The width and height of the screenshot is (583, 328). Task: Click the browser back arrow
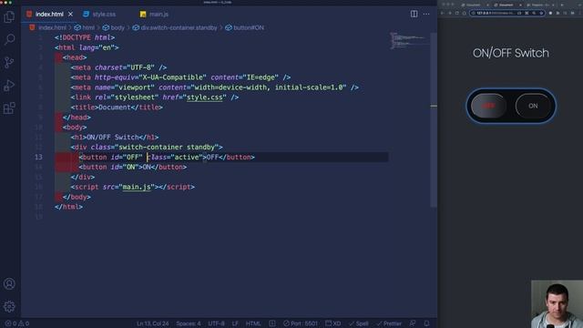tap(443, 13)
